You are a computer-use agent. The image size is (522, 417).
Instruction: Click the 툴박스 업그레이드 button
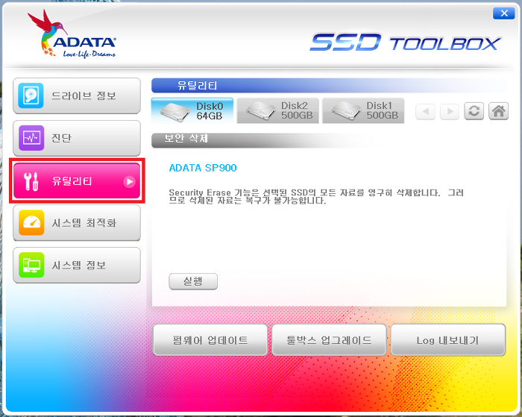(329, 340)
